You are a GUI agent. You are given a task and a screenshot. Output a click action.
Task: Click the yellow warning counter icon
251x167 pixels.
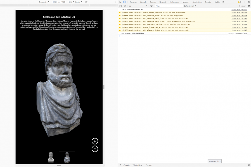[239, 2]
